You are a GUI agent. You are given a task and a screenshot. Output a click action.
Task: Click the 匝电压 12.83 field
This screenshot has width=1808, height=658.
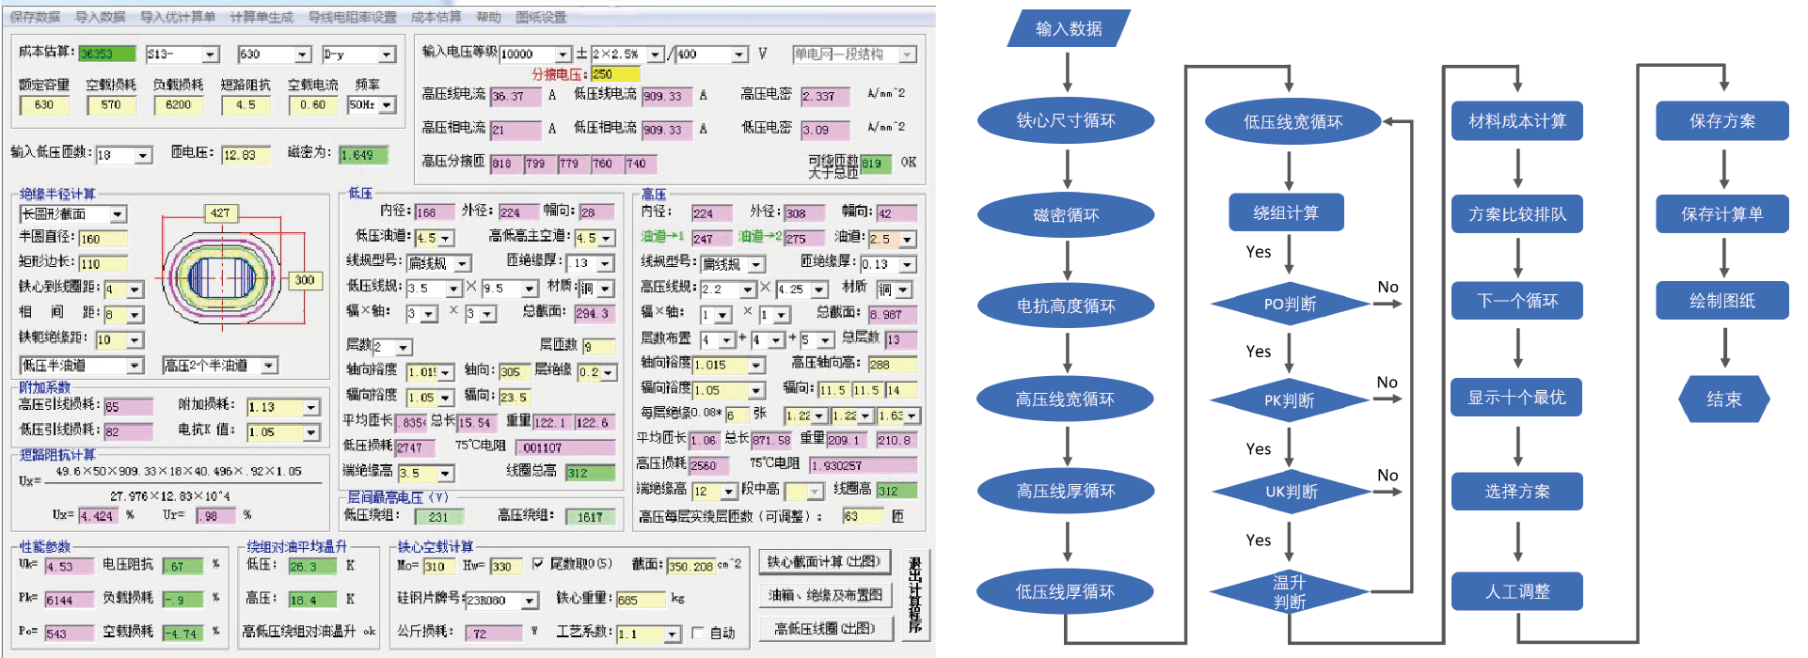[246, 155]
